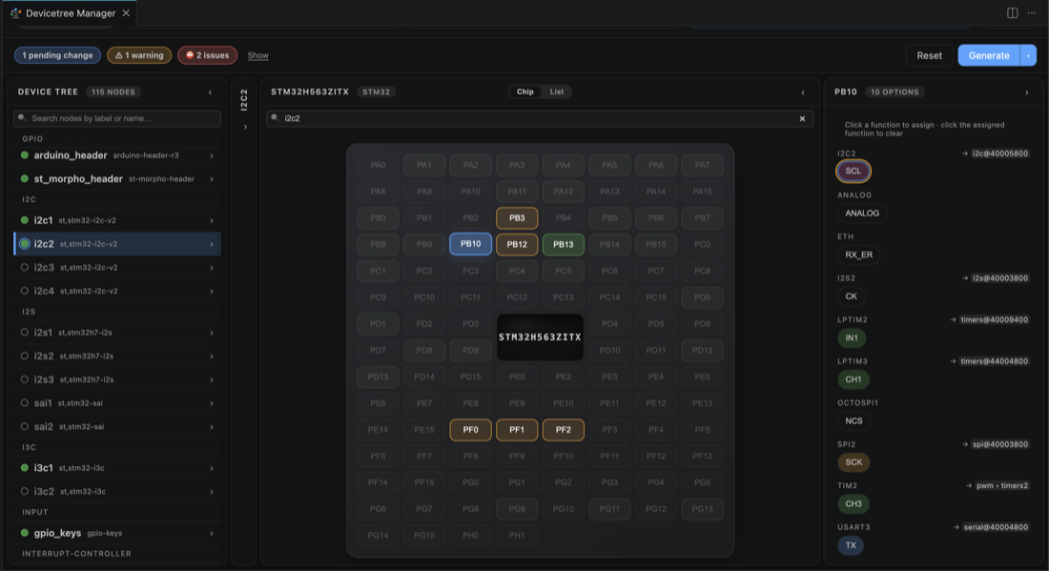
Task: Toggle i2c1 node green status dot
Action: 25,220
